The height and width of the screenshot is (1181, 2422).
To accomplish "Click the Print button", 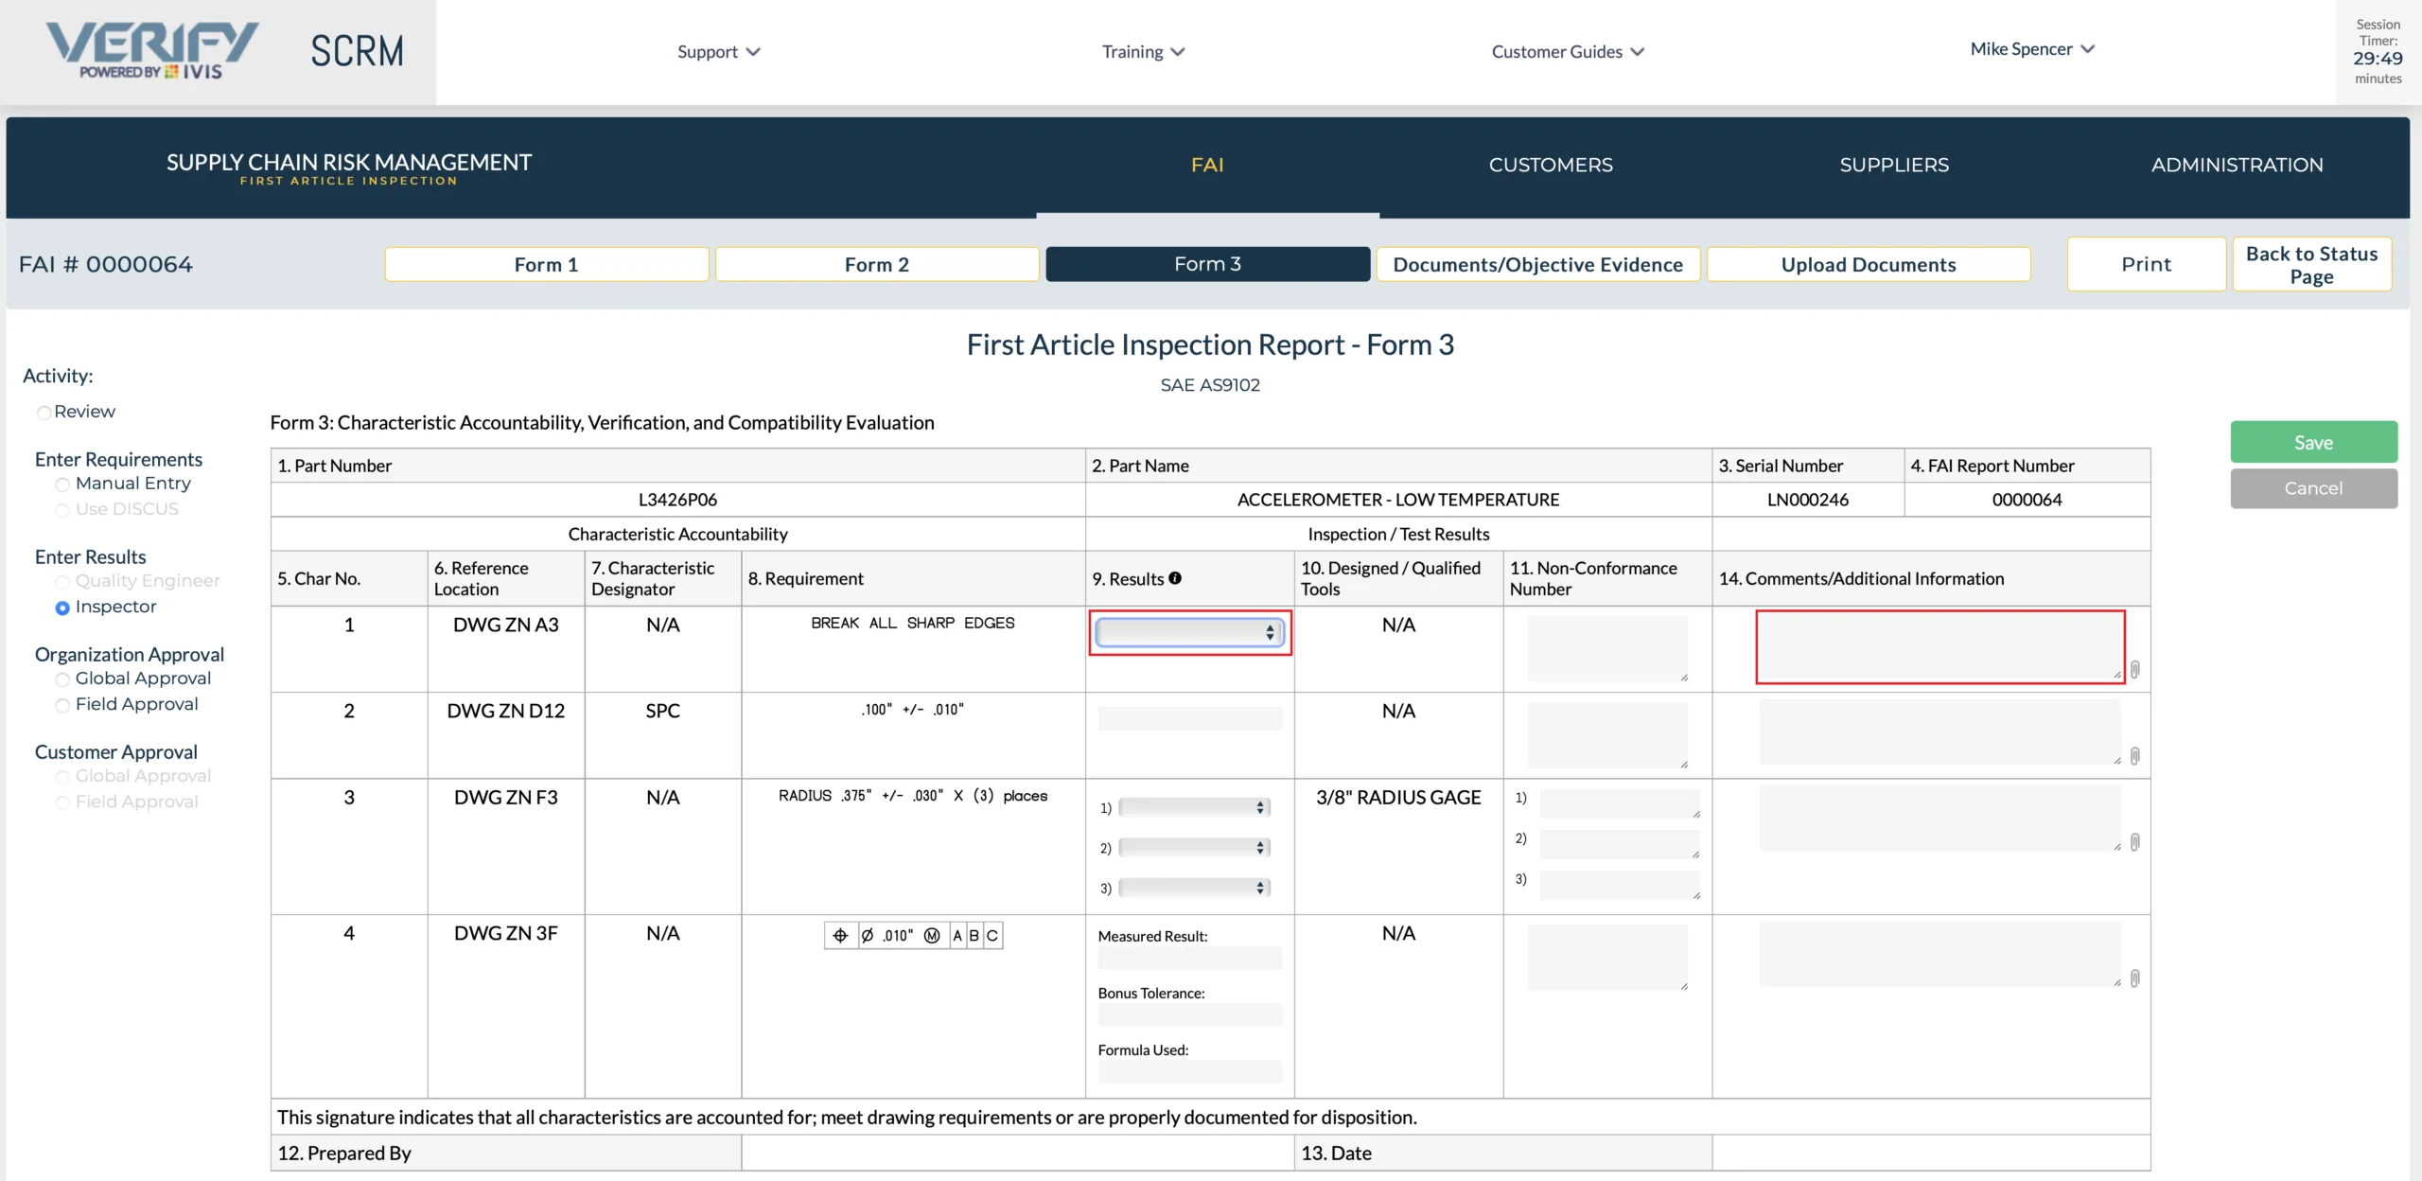I will pos(2146,264).
